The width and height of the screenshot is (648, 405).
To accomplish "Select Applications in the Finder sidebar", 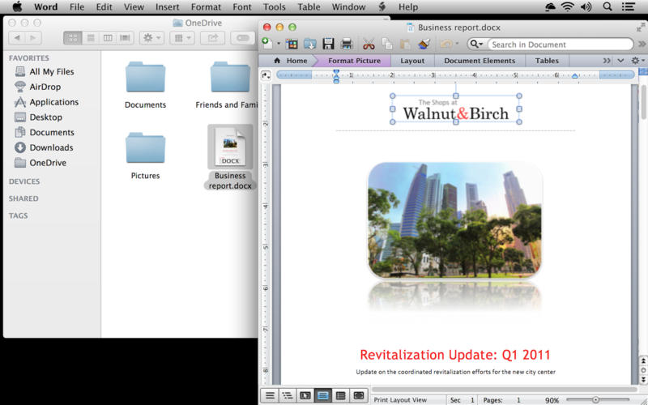I will (x=53, y=102).
